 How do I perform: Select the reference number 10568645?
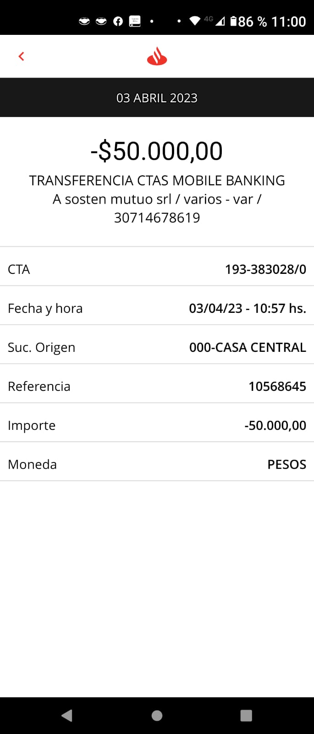[277, 386]
